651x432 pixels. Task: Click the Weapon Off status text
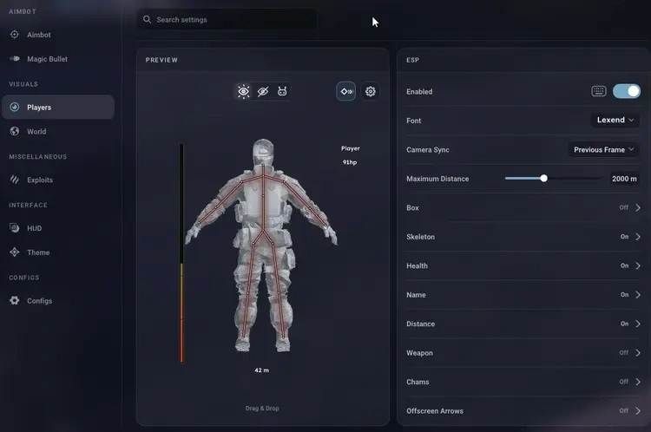[x=623, y=353]
